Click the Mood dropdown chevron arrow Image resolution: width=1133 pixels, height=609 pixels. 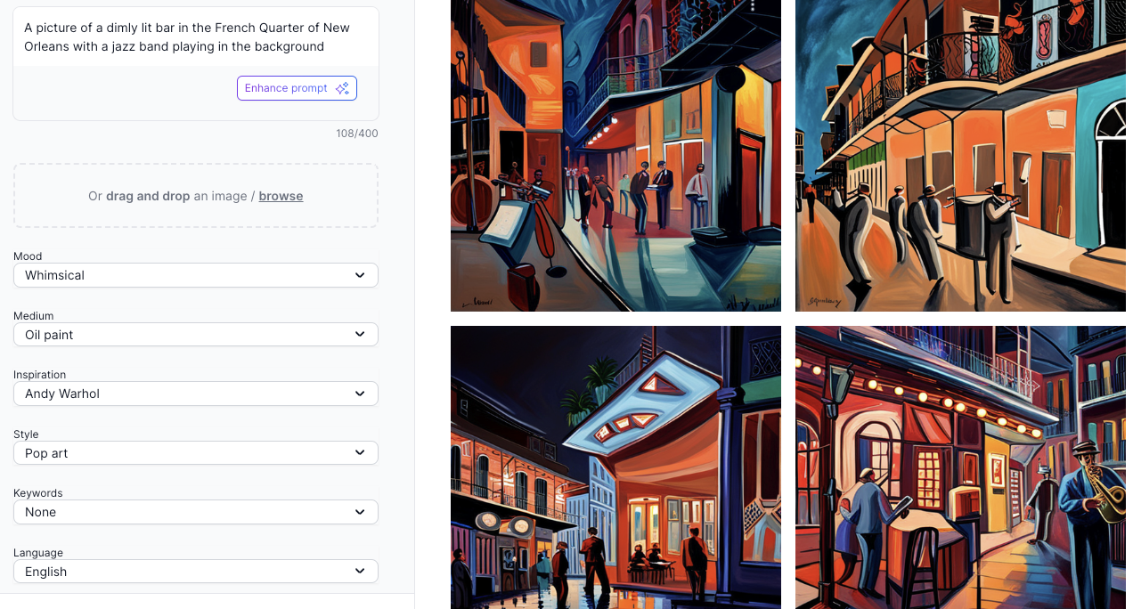pos(360,275)
